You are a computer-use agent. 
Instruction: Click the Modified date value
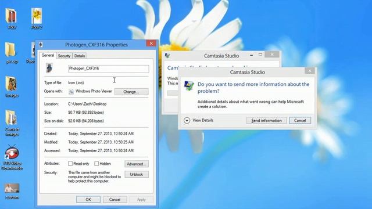[x=101, y=142]
